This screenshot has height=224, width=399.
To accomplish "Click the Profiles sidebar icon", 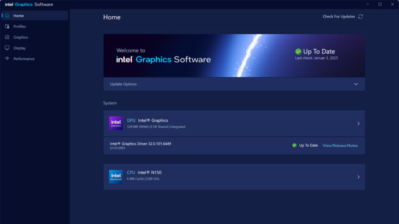I will [x=7, y=26].
